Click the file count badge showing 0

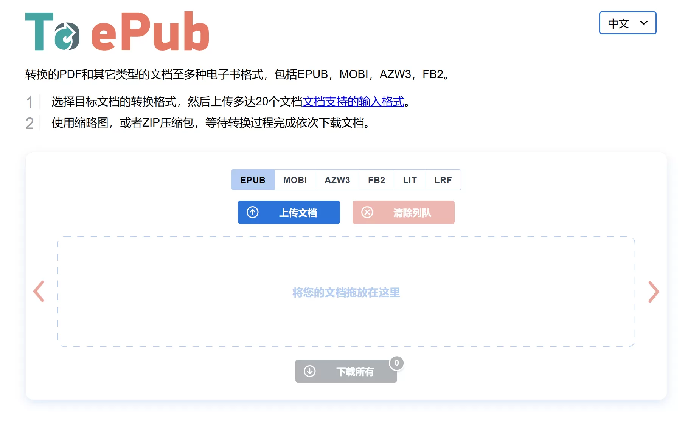[396, 363]
